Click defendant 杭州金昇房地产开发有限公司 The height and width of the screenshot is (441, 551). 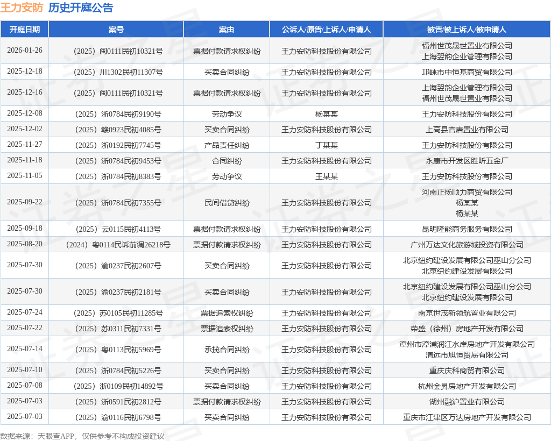click(x=467, y=386)
